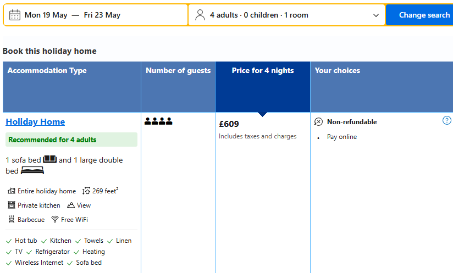Screen dimensions: 453x273
Task: Open the 4 adults occupancy selector
Action: coord(259,15)
